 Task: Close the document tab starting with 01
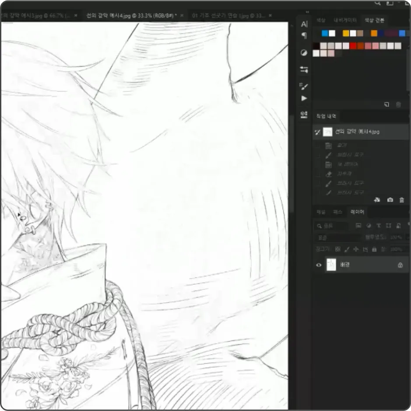pos(270,15)
